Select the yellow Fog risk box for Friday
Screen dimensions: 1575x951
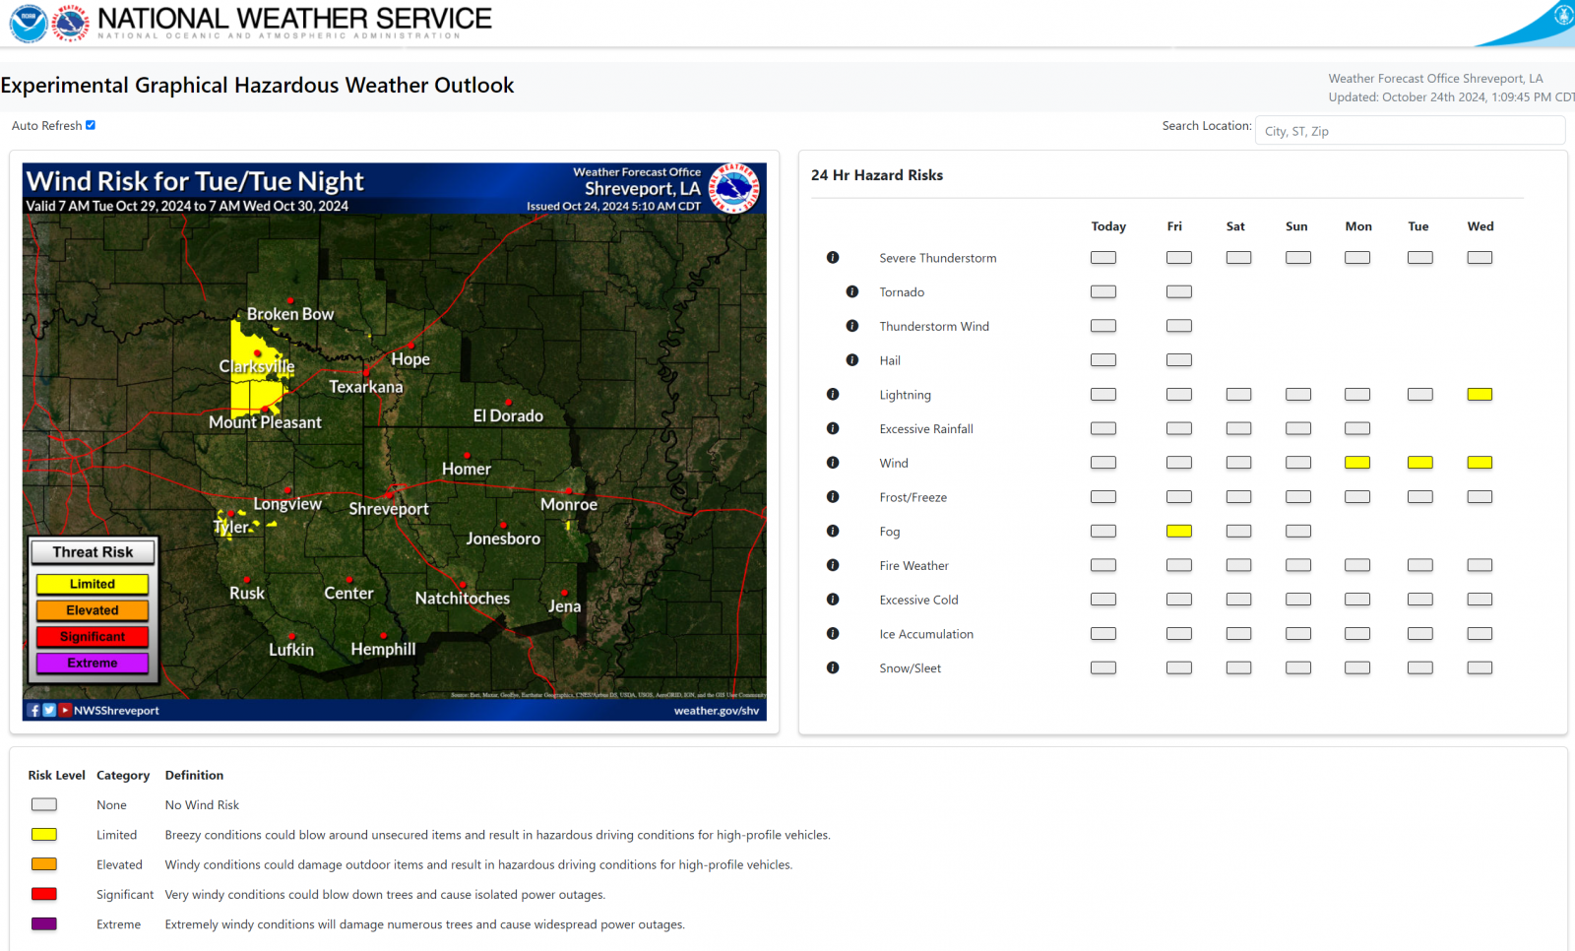tap(1179, 531)
